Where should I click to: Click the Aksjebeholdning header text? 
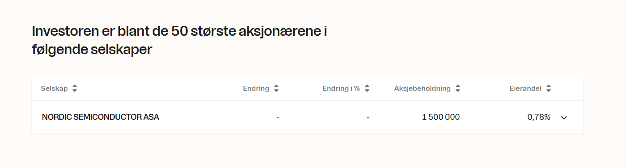click(x=423, y=88)
